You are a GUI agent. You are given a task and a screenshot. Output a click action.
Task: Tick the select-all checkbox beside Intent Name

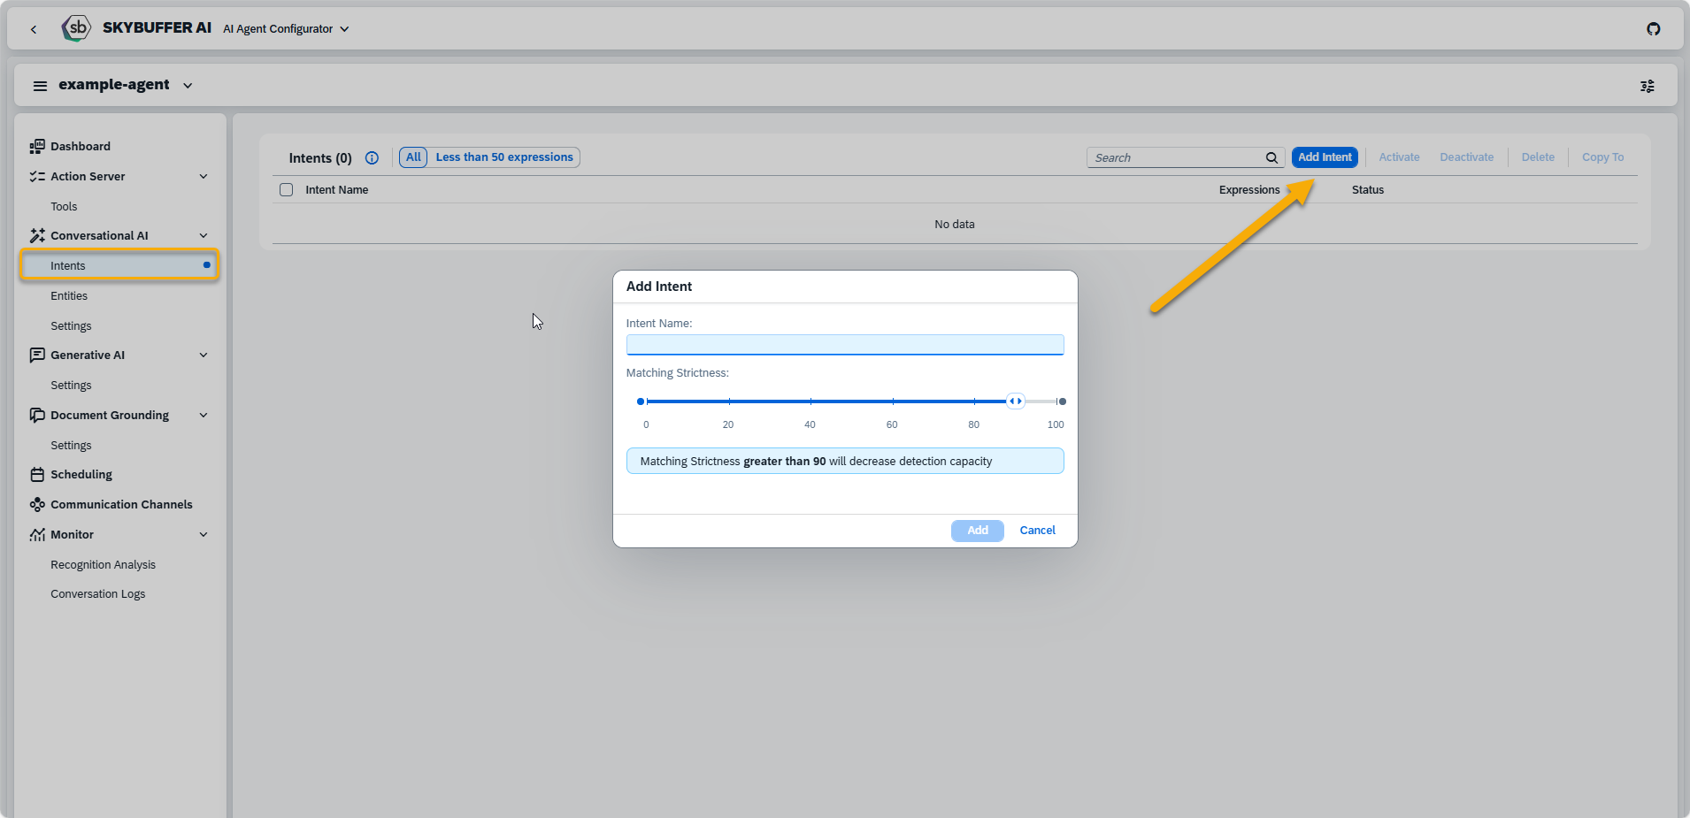[x=286, y=190]
